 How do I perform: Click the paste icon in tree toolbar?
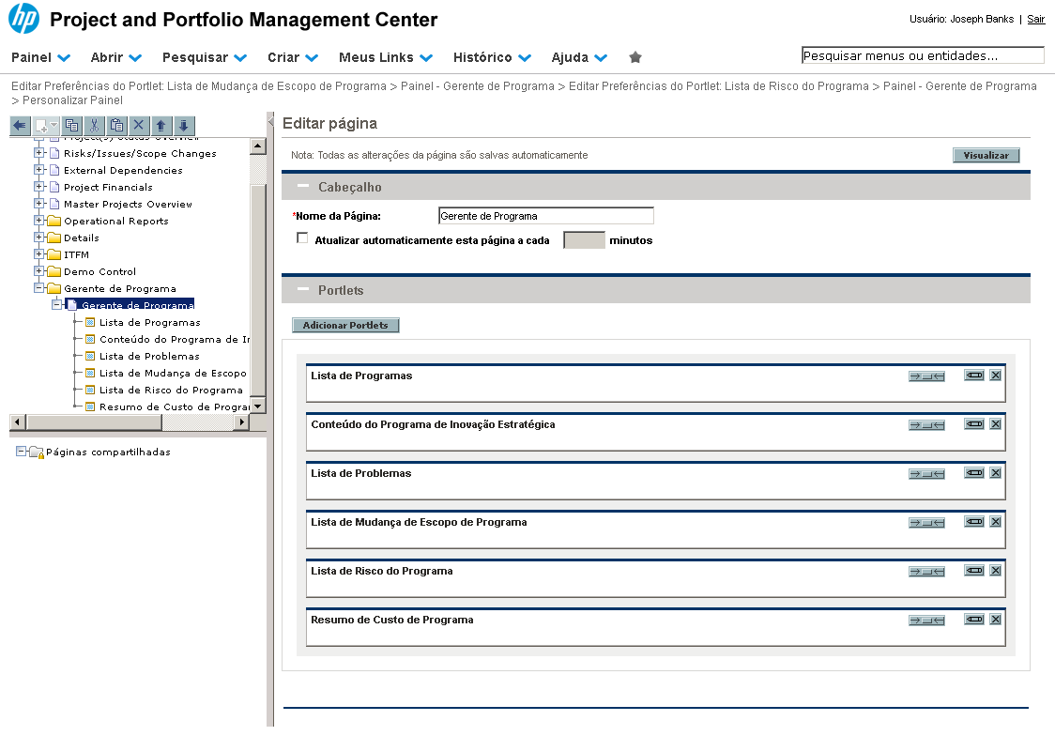(116, 125)
